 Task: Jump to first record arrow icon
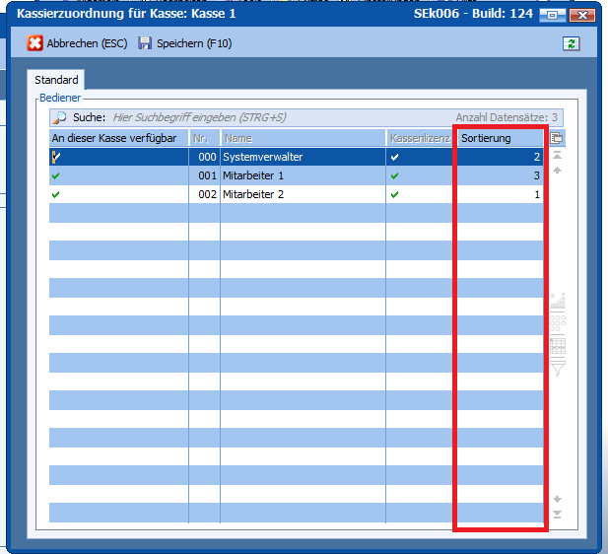coord(558,156)
